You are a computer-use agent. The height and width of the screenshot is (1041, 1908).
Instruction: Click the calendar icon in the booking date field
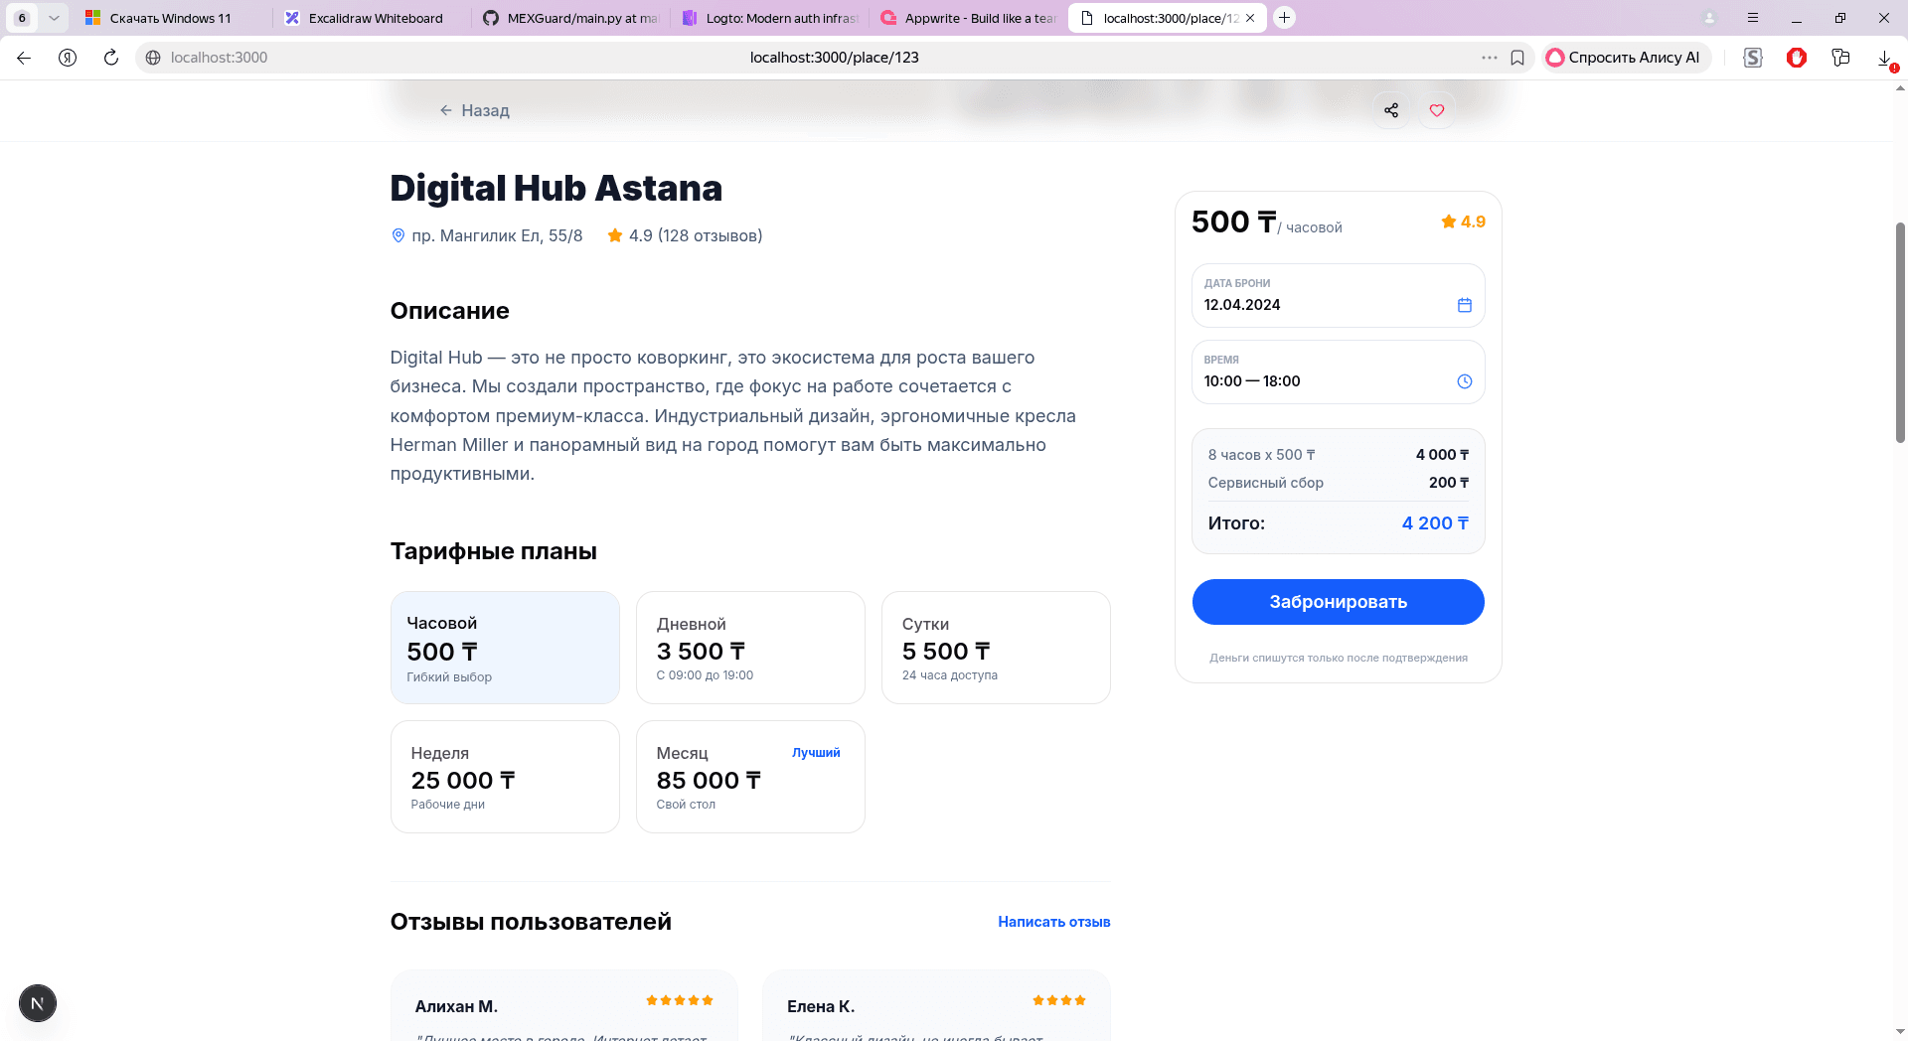point(1464,305)
